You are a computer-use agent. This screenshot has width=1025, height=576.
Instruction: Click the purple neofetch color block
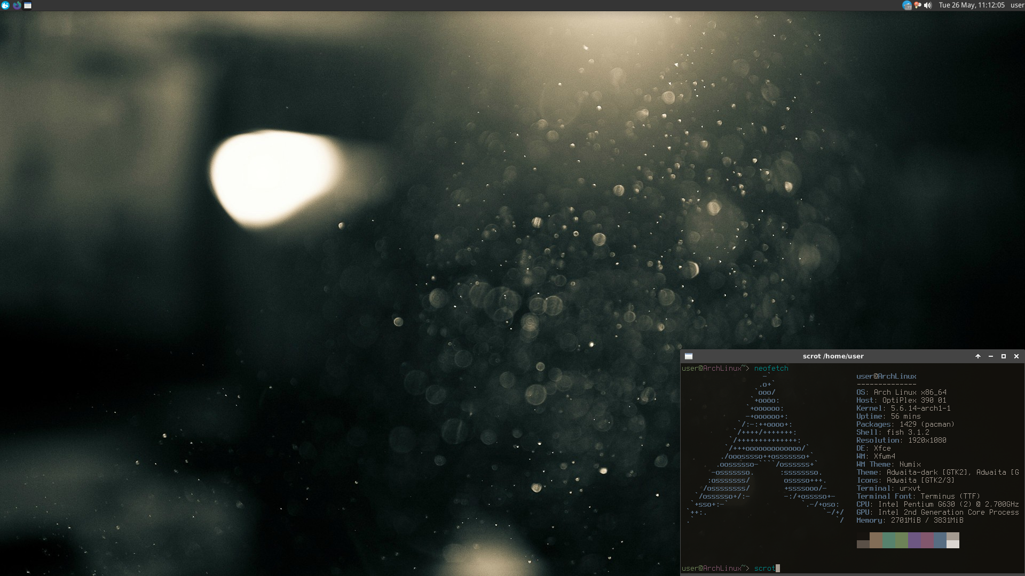[x=914, y=540]
